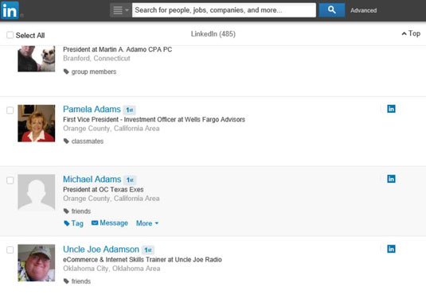Click Martin Adamo profile photo with dog
This screenshot has height=294, width=426.
pyautogui.click(x=37, y=59)
